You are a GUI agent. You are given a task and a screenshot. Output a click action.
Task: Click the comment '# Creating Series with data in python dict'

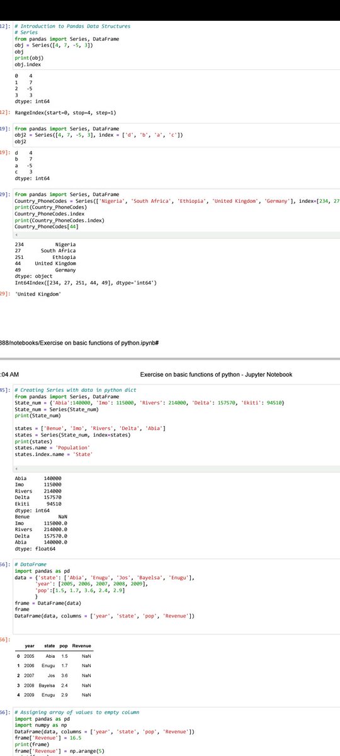tap(75, 390)
